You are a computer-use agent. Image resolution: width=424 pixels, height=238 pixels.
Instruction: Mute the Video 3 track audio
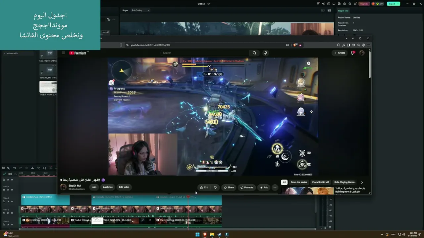(8, 201)
